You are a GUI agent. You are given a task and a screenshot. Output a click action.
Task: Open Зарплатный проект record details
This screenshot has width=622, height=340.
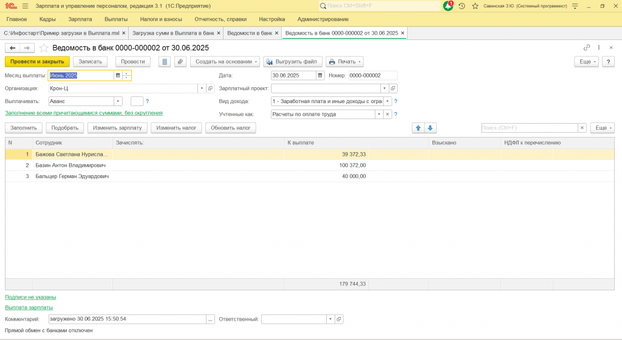click(x=393, y=88)
